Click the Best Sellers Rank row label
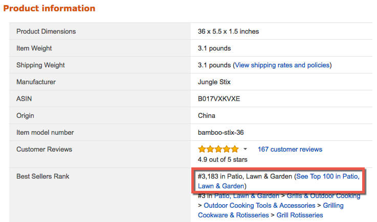The width and height of the screenshot is (377, 222). [43, 177]
